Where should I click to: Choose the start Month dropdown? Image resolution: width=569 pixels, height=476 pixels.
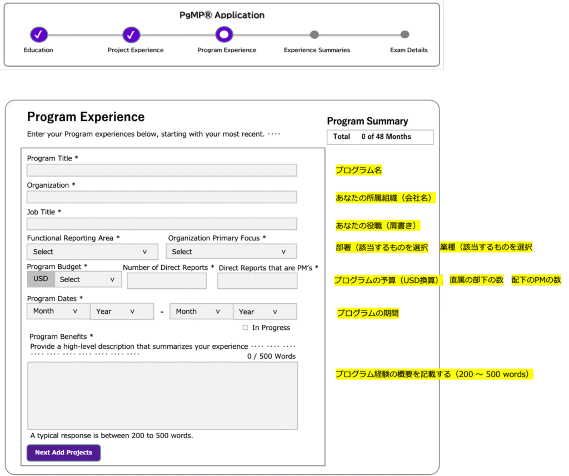coord(58,312)
